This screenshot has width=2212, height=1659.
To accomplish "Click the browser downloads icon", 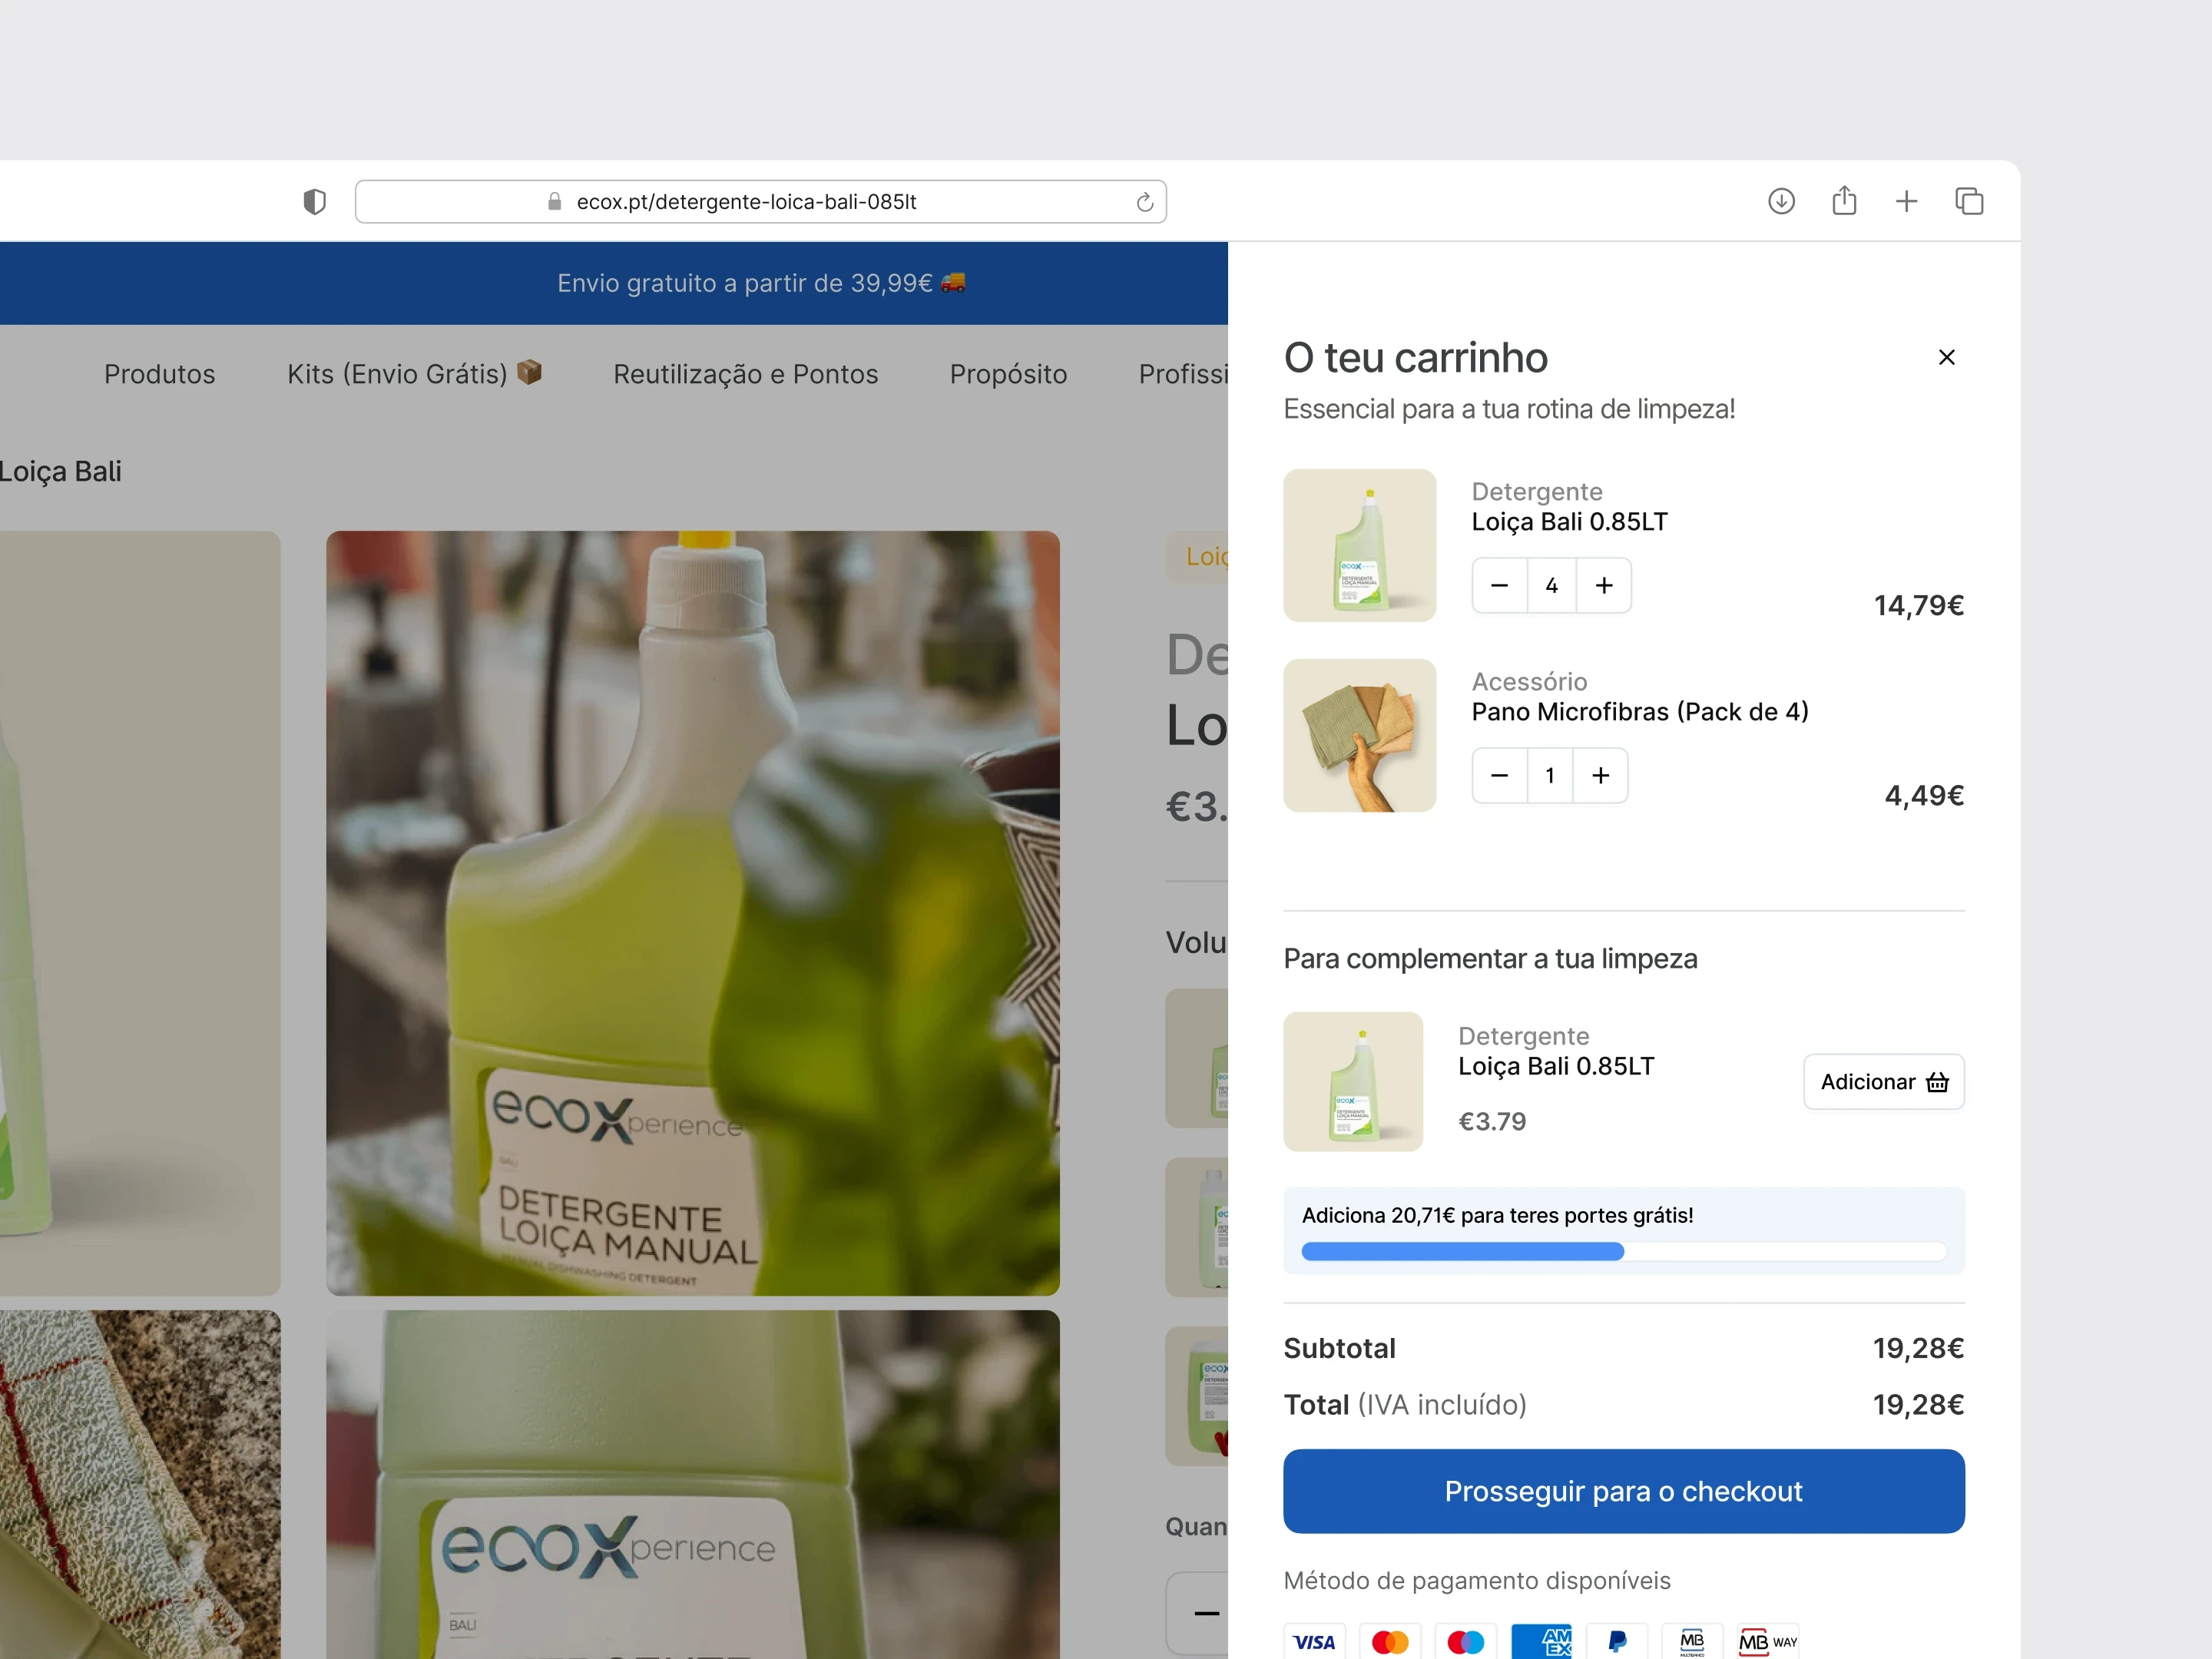I will pos(1781,201).
